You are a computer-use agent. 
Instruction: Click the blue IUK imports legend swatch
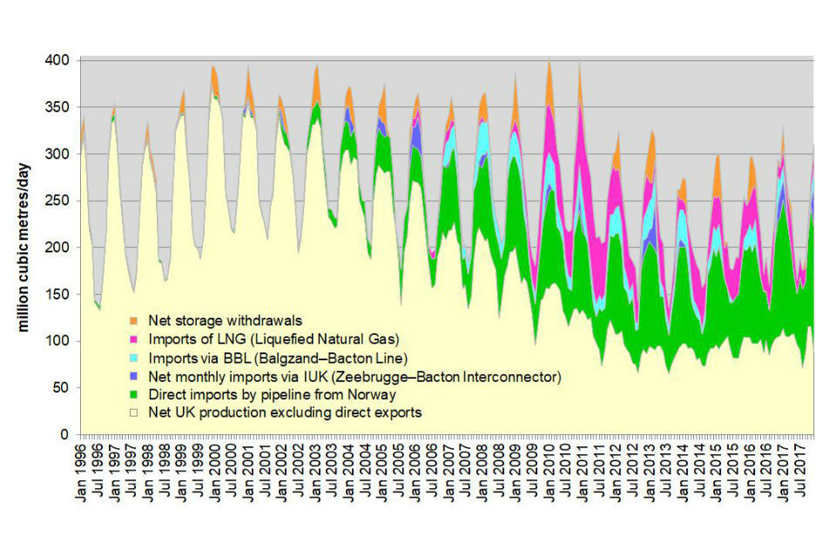(x=131, y=376)
